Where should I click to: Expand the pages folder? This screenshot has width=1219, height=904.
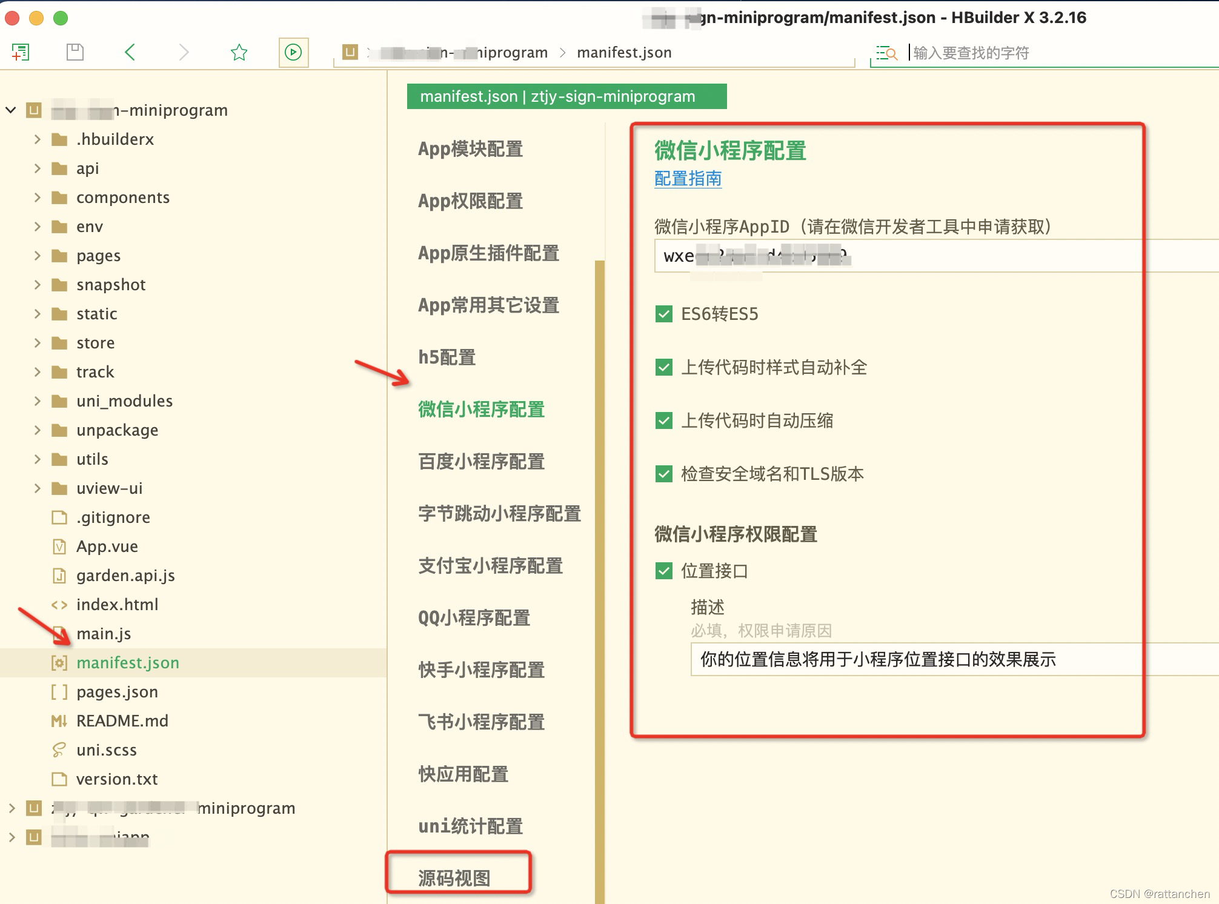[x=38, y=256]
